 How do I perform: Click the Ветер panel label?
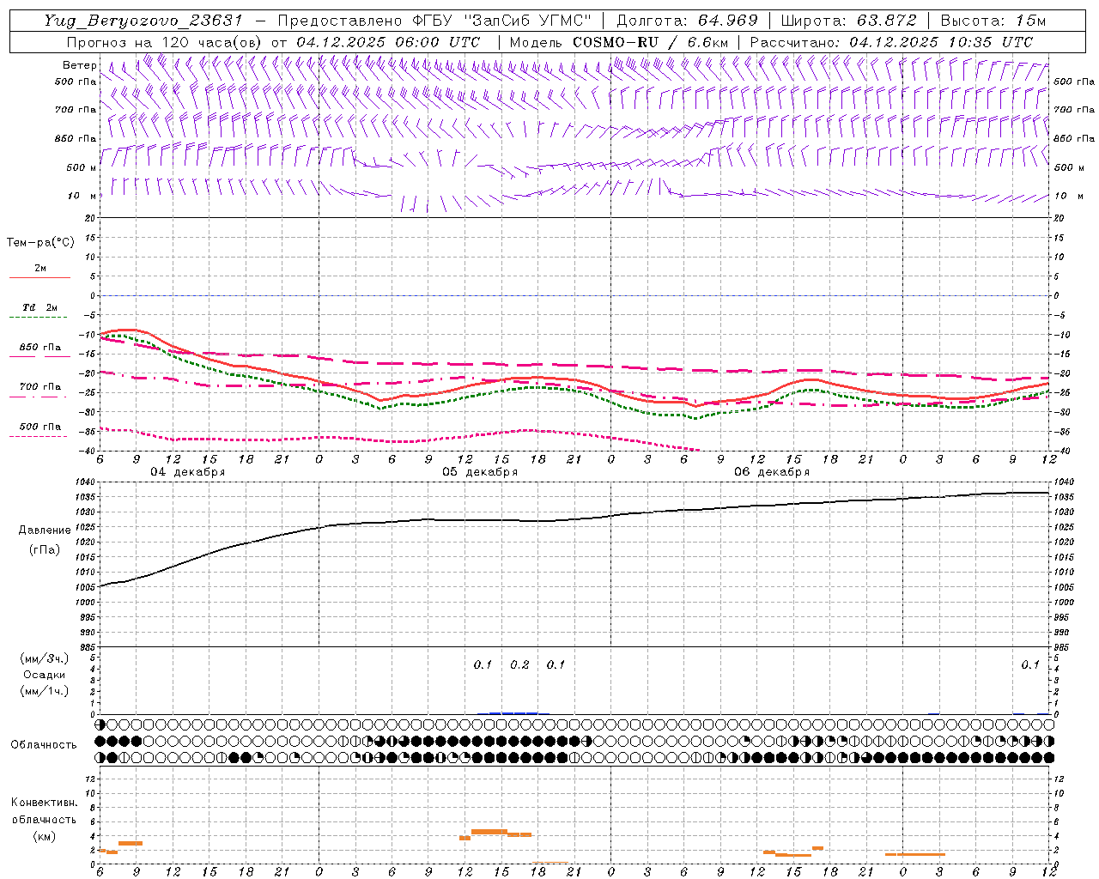tap(79, 65)
